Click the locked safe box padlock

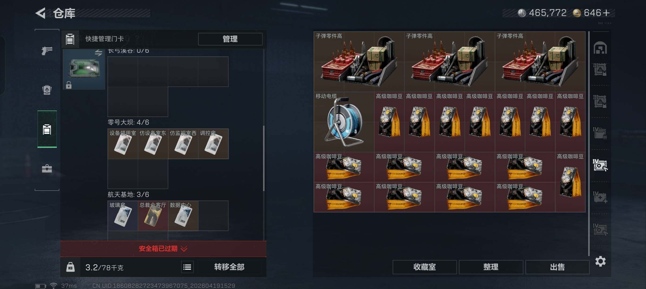coord(69,85)
